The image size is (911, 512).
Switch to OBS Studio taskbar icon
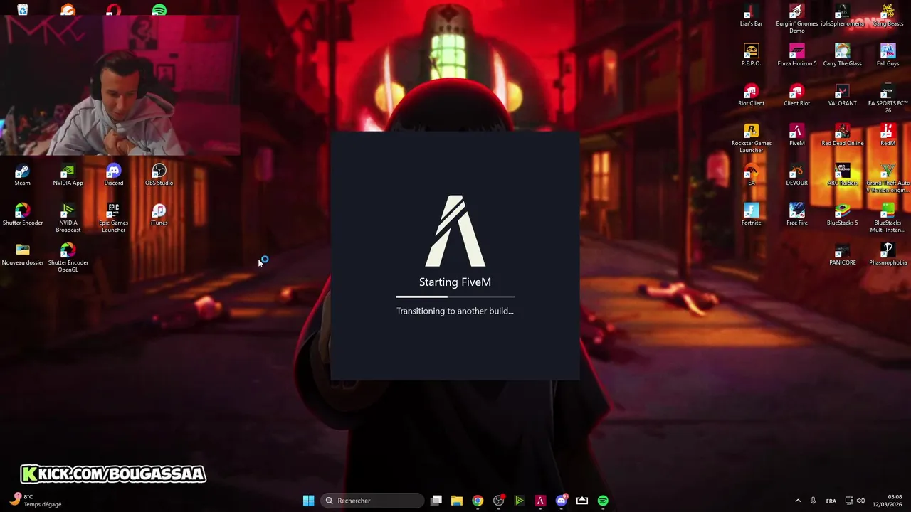point(499,501)
